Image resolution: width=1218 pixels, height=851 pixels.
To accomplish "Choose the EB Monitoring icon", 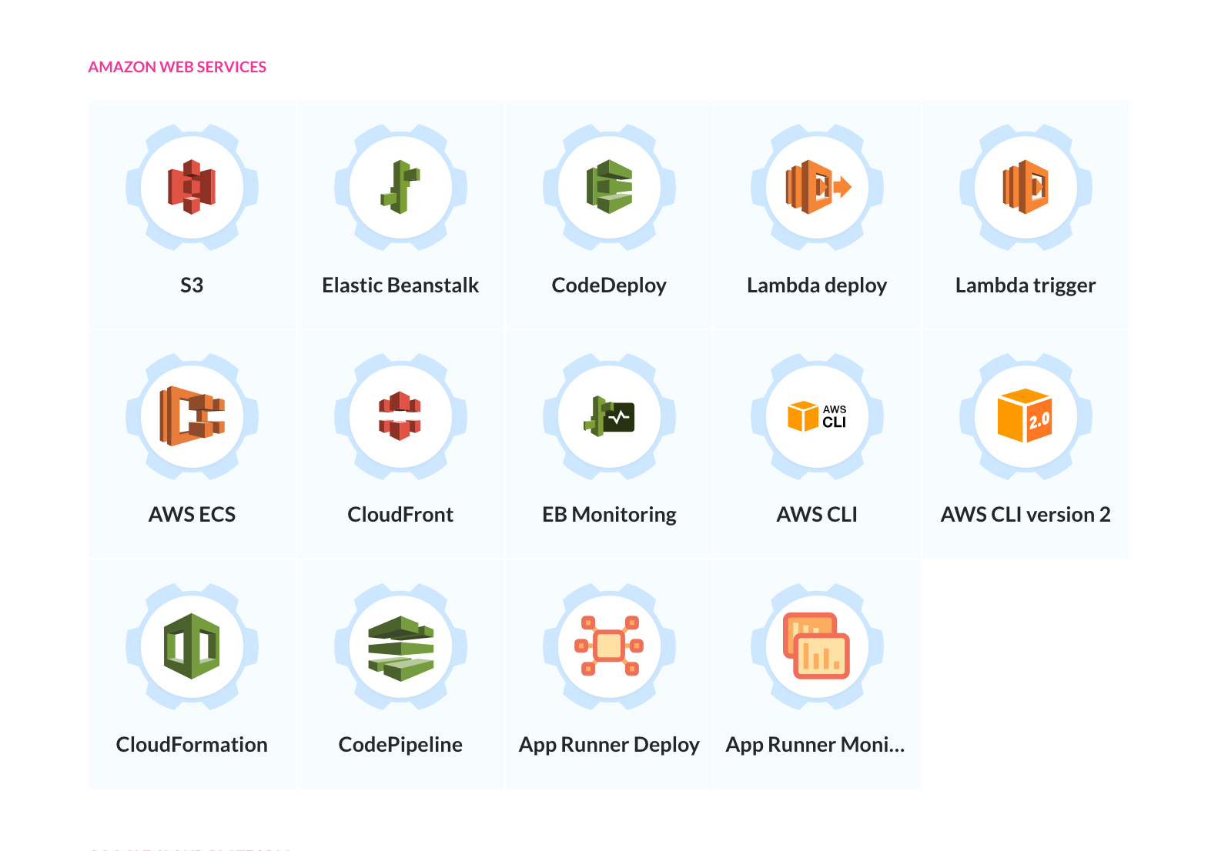I will click(609, 416).
